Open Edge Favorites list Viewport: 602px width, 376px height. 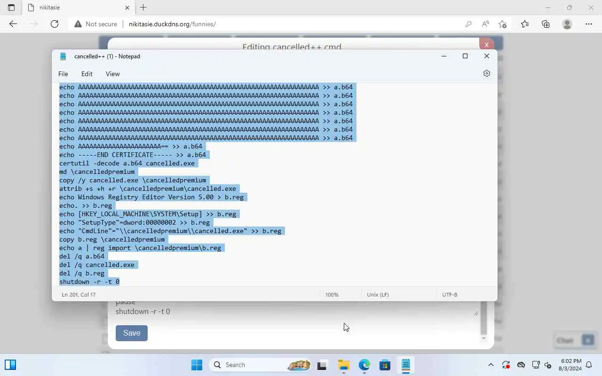click(x=525, y=24)
